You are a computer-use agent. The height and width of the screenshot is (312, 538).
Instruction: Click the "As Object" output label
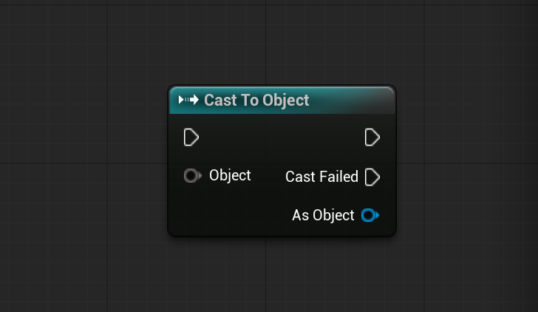323,216
